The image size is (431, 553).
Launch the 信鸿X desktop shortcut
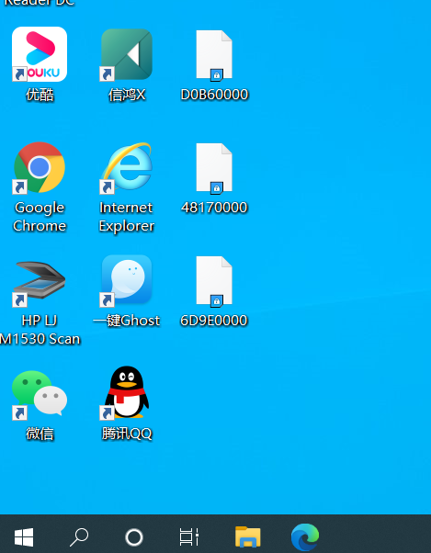tap(127, 54)
